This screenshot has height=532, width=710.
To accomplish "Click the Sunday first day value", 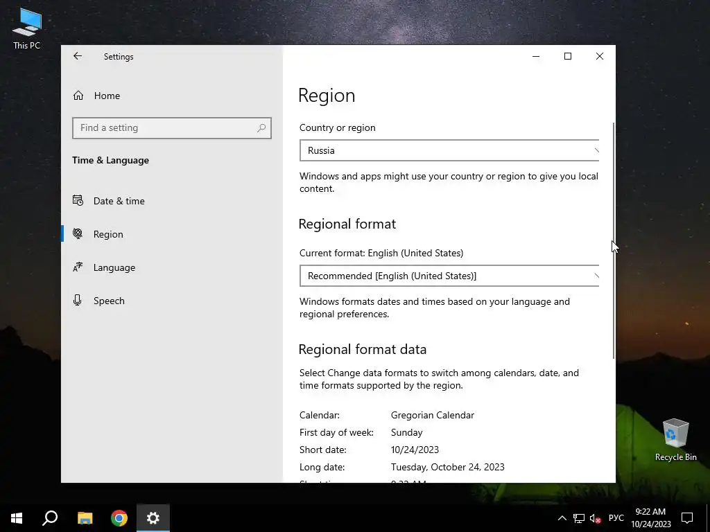I will 406,432.
